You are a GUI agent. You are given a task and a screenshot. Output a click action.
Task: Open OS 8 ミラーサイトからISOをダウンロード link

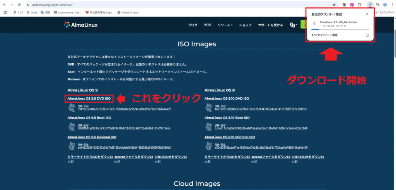pos(227,159)
